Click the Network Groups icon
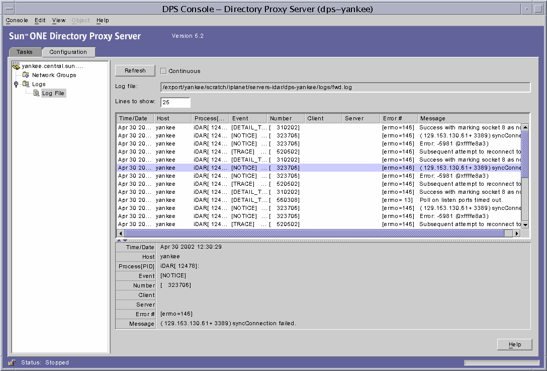 point(25,75)
